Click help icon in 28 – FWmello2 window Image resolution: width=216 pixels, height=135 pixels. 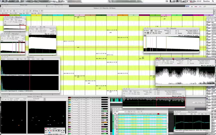[5, 22]
